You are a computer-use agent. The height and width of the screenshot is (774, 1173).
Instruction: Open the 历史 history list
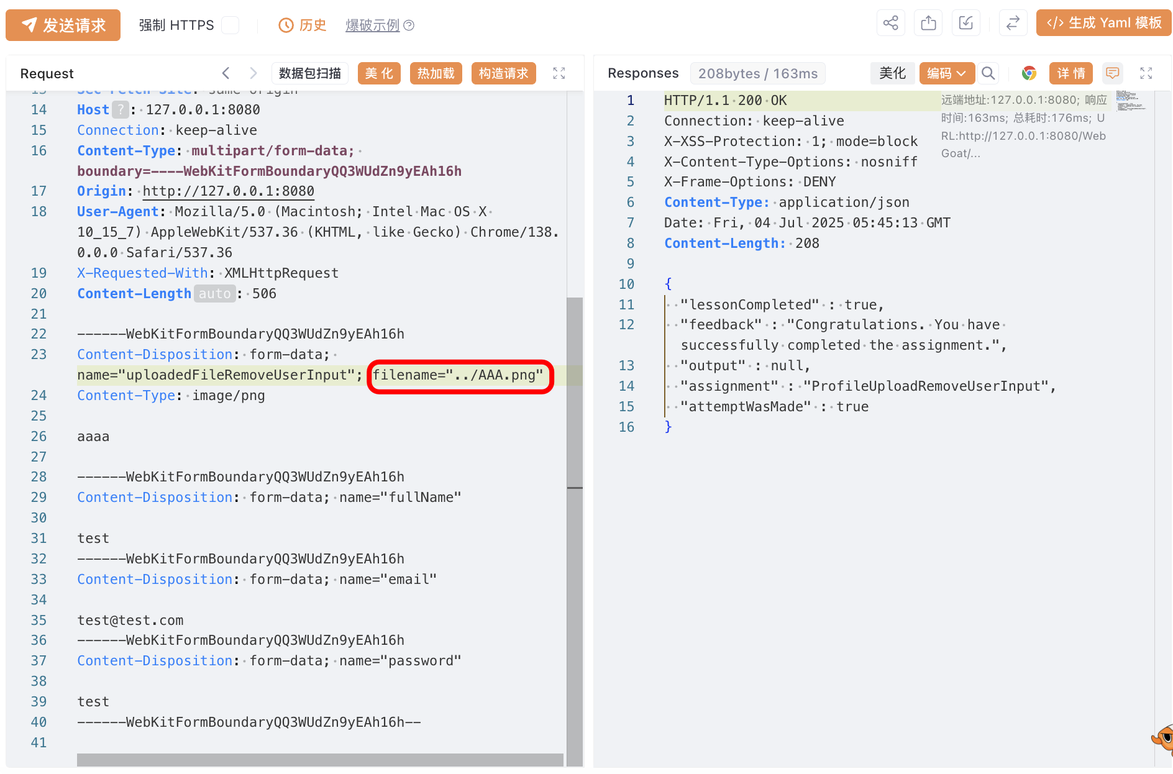[302, 25]
